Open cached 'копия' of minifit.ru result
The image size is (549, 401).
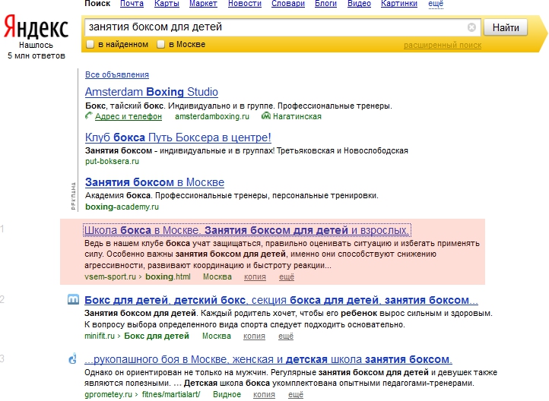pos(254,336)
